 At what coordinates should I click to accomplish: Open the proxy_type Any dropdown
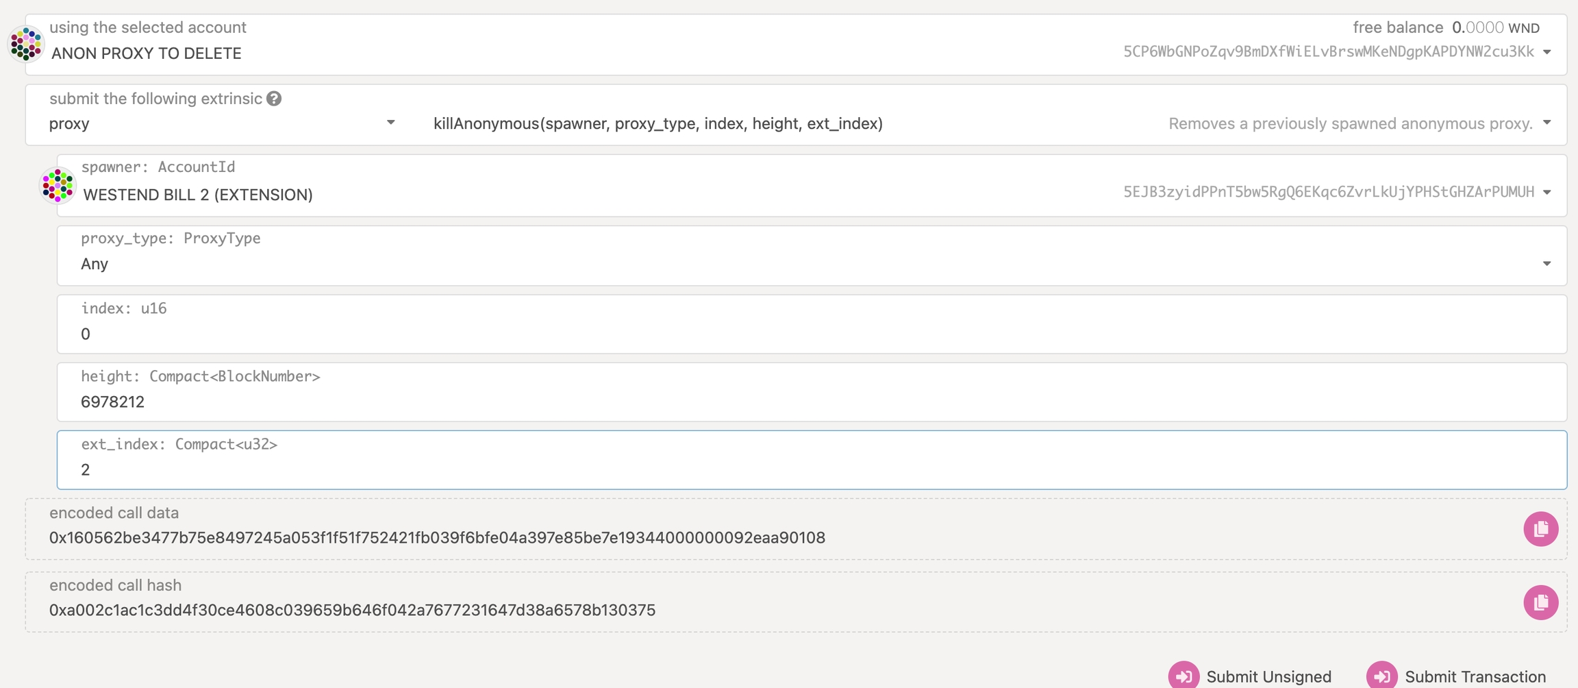pyautogui.click(x=1546, y=264)
